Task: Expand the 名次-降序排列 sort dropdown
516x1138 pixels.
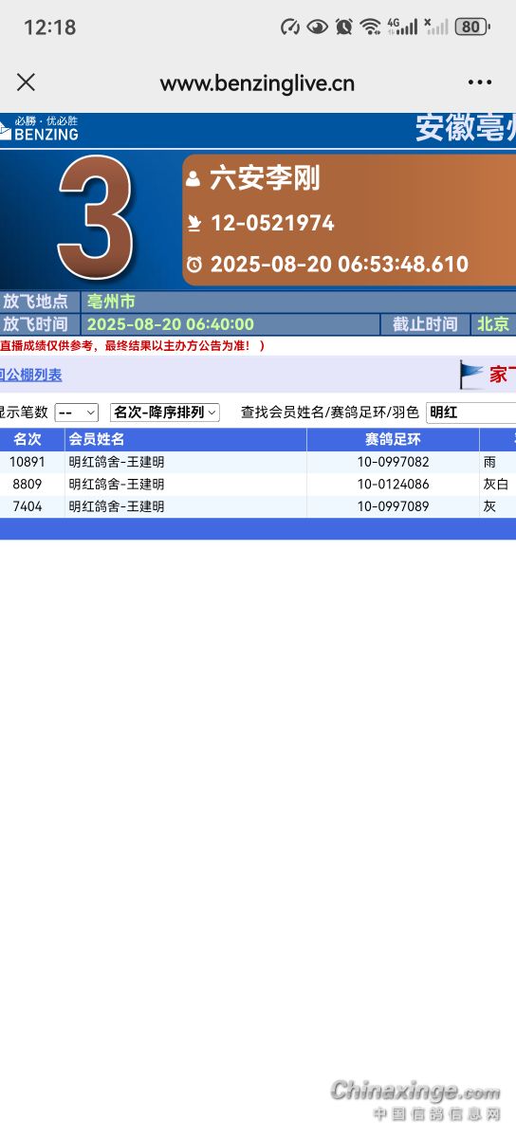Action: point(165,413)
